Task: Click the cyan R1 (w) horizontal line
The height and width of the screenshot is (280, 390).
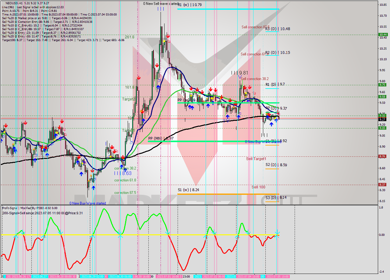Action: pos(229,9)
